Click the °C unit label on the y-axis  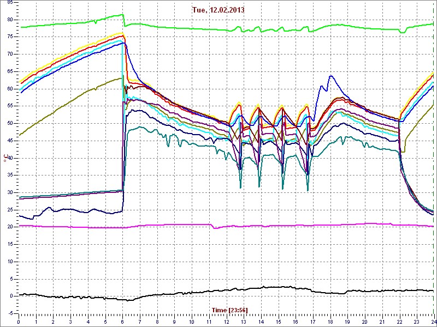(5, 158)
